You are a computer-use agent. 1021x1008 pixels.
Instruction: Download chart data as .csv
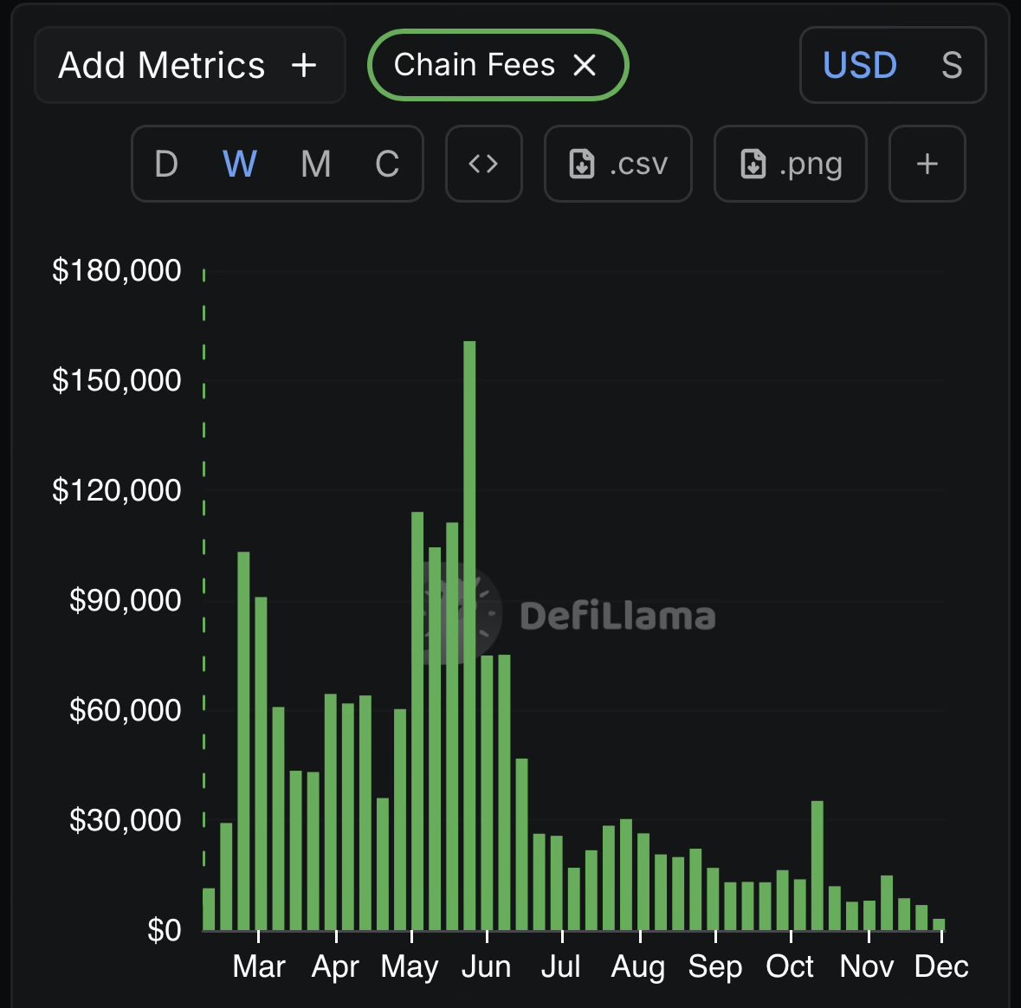click(x=617, y=164)
